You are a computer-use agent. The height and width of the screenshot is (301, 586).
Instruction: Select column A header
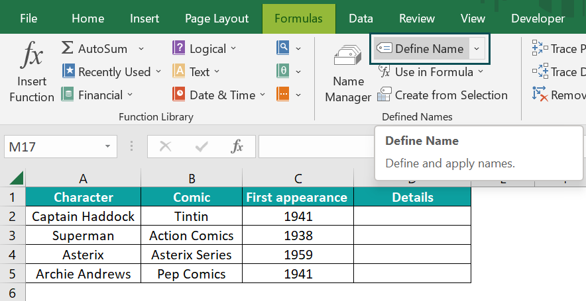[x=83, y=179]
